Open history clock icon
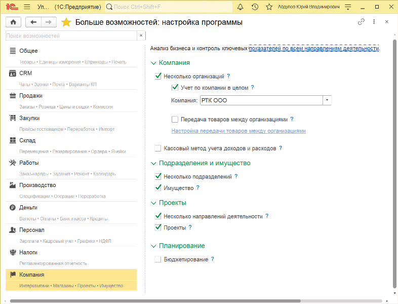 click(255, 7)
